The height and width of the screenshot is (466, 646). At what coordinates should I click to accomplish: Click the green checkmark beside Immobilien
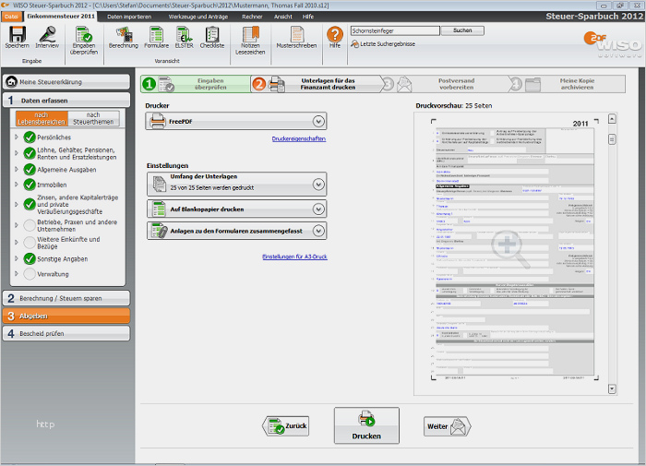30,185
